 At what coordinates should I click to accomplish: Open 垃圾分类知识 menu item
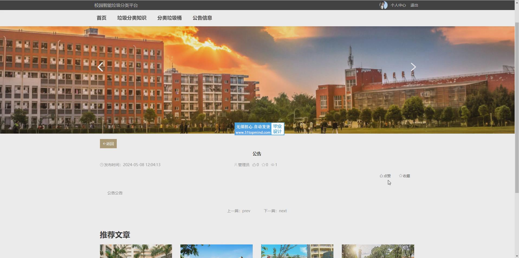(132, 18)
